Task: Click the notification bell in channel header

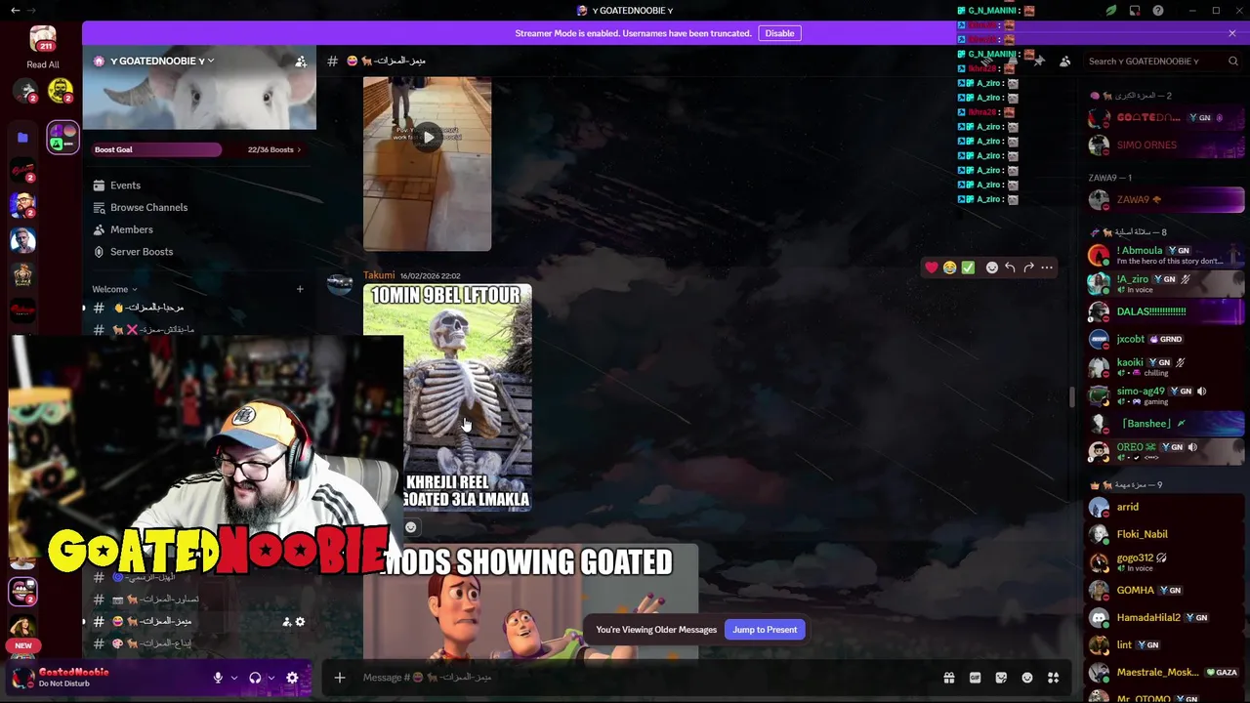Action: point(1013,61)
